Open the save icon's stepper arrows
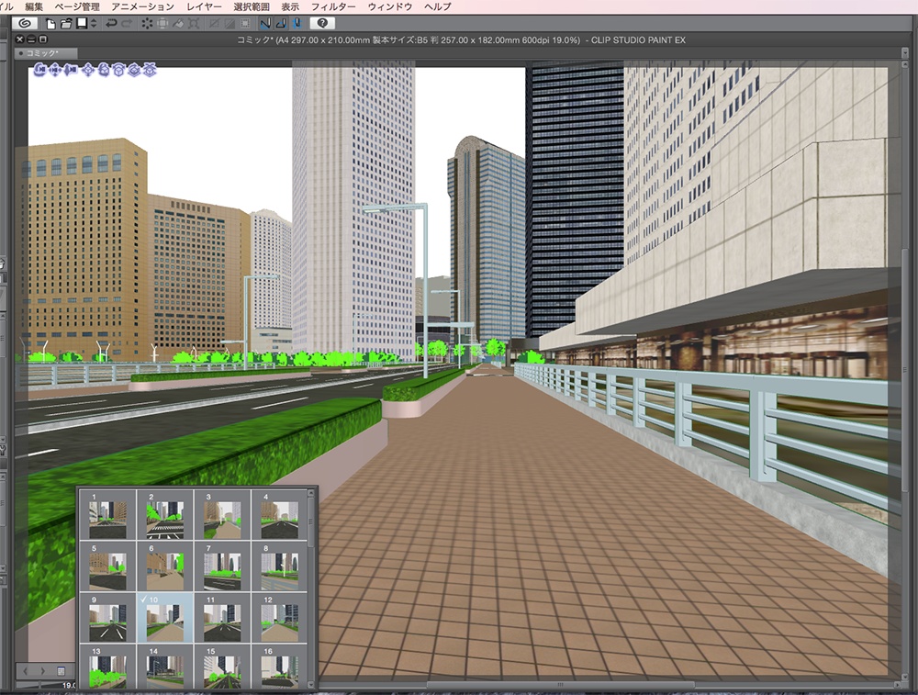 [93, 24]
